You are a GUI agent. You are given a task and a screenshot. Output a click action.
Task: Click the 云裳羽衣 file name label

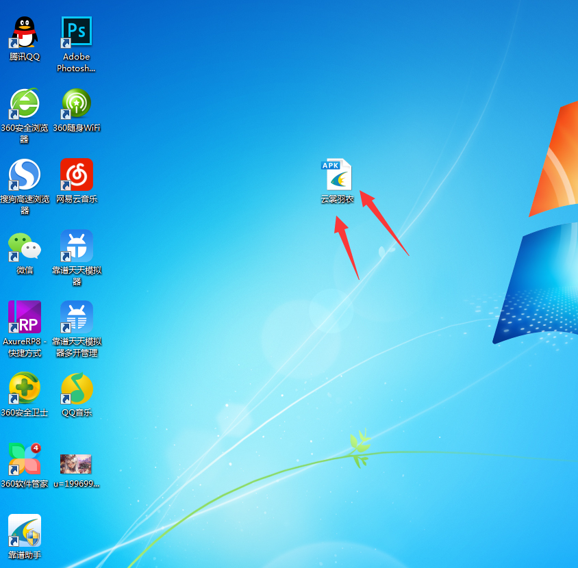point(337,199)
